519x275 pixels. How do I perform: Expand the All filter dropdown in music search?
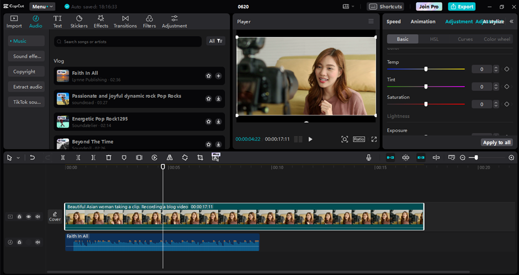pos(215,41)
